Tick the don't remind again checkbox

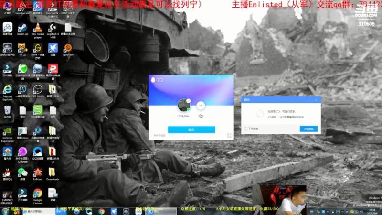coord(246,129)
